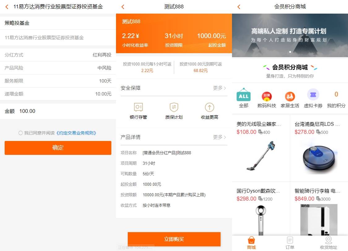The width and height of the screenshot is (348, 251).
Task: Click the quality guarantee shield icon
Action: point(174,107)
